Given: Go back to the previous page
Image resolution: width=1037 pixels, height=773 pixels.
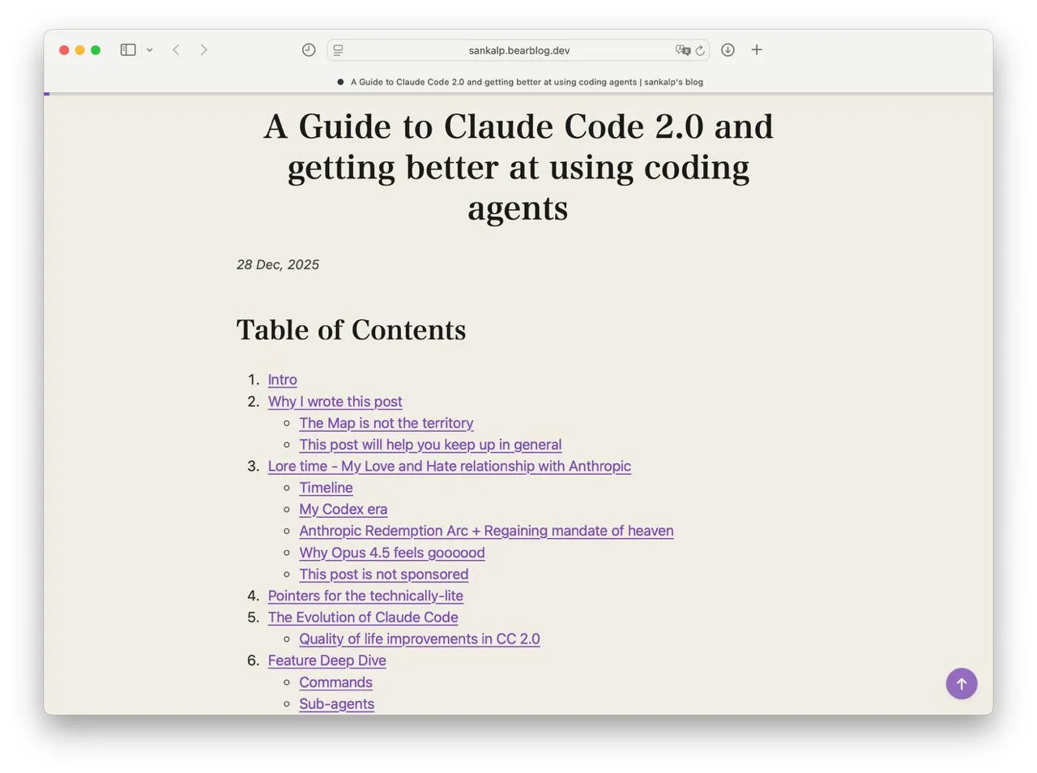Looking at the screenshot, I should [176, 50].
